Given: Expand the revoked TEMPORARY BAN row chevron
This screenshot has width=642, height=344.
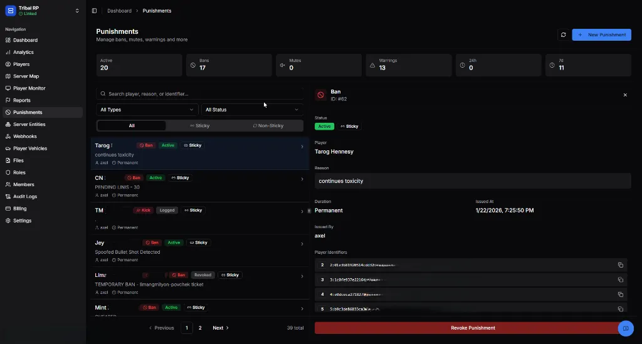Looking at the screenshot, I should pyautogui.click(x=302, y=276).
